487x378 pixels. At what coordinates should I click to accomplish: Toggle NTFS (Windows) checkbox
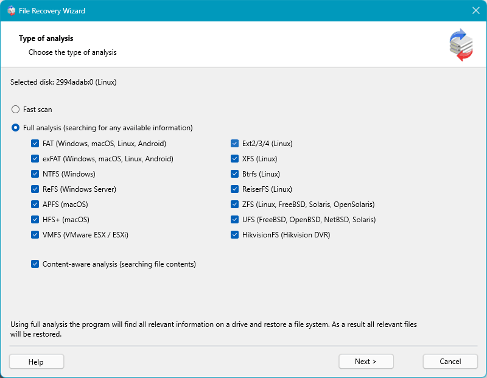tap(35, 173)
